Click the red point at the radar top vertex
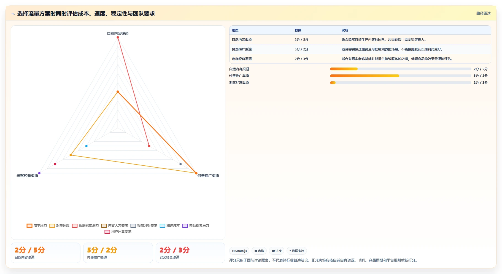The image size is (502, 274). pos(118,37)
